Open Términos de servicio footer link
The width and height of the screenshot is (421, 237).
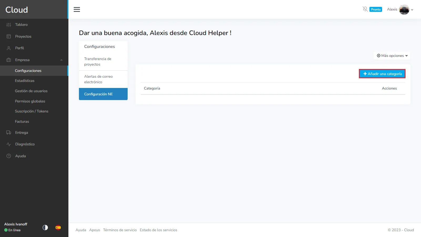tap(120, 230)
